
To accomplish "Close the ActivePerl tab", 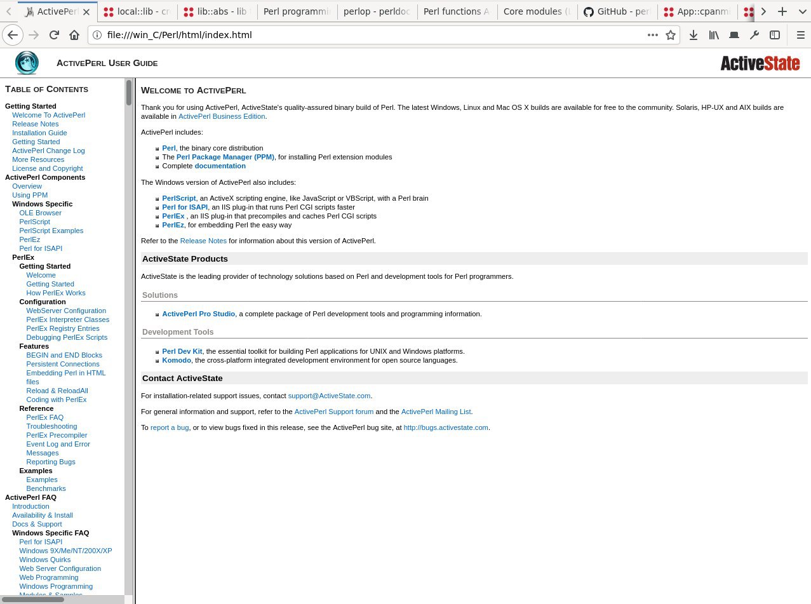I will tap(87, 11).
